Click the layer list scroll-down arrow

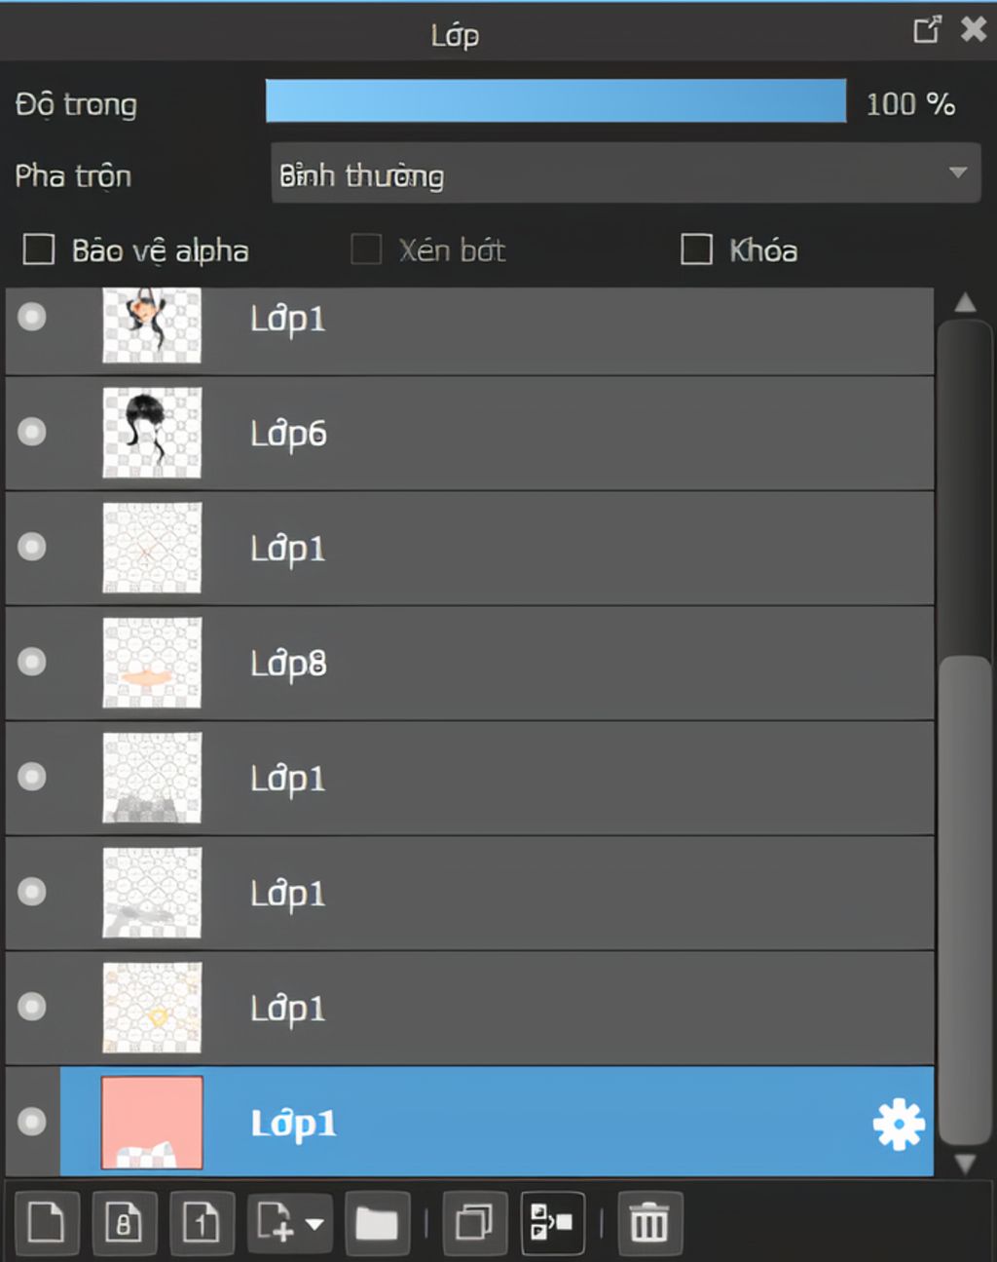(965, 1164)
